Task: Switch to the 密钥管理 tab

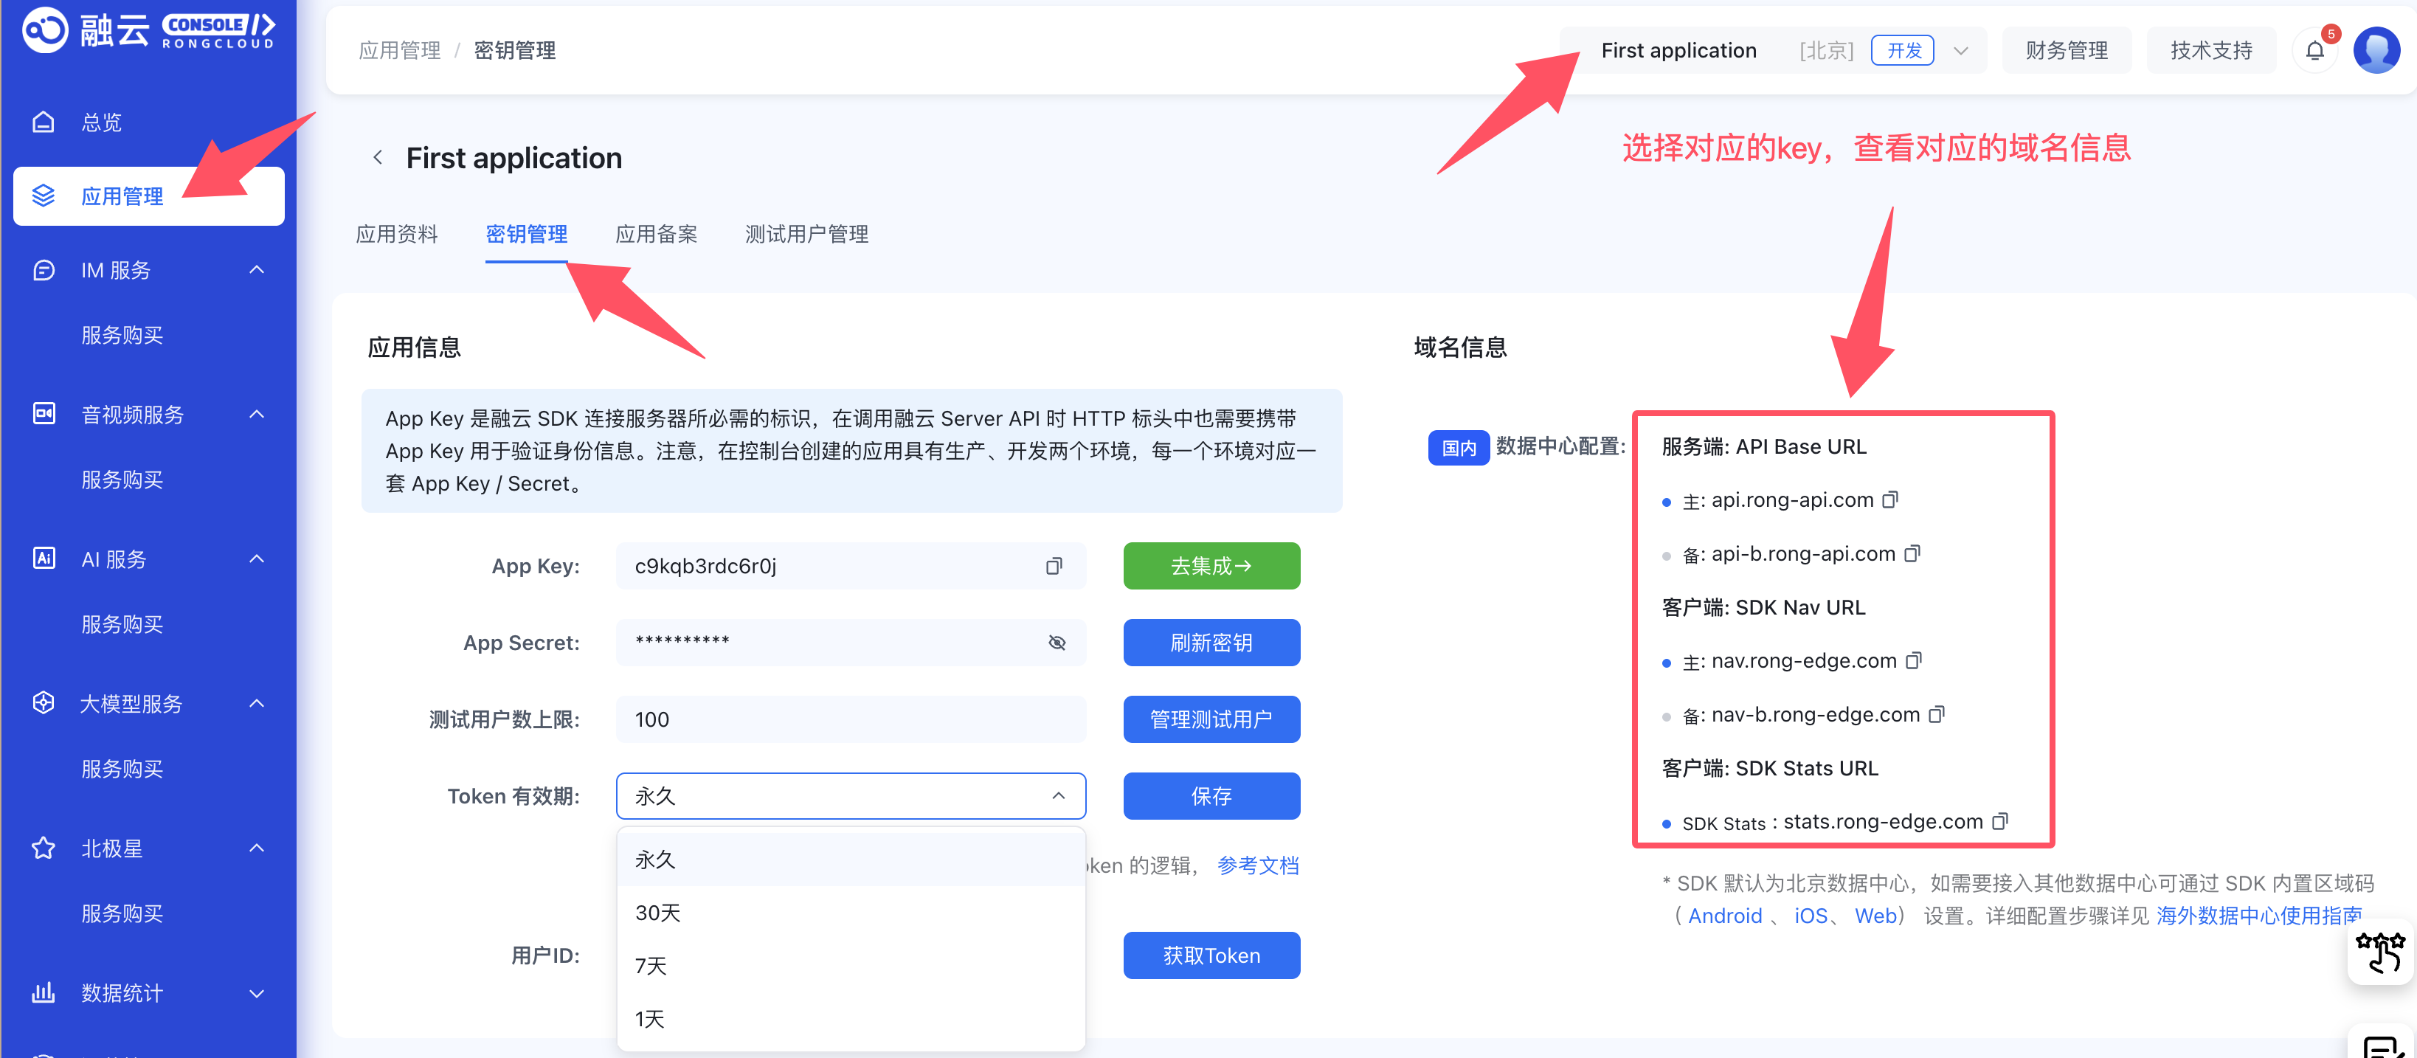Action: coord(526,234)
